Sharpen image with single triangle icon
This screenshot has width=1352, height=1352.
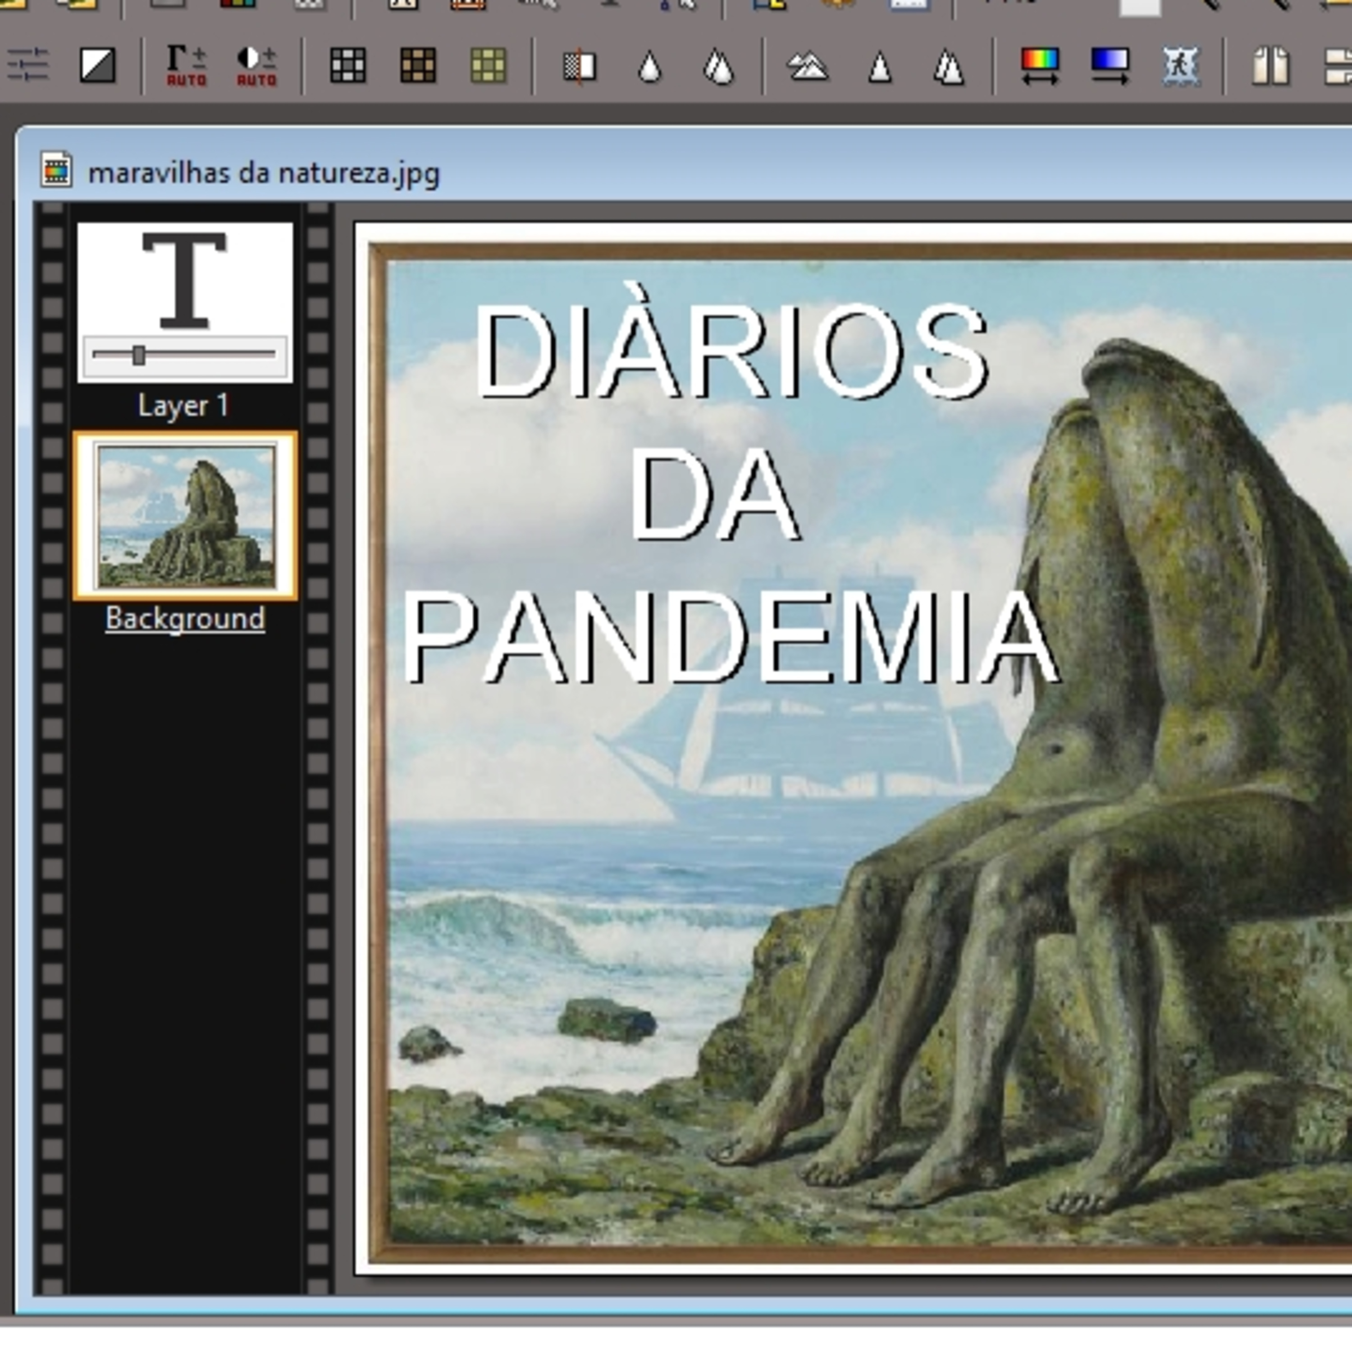coord(880,68)
